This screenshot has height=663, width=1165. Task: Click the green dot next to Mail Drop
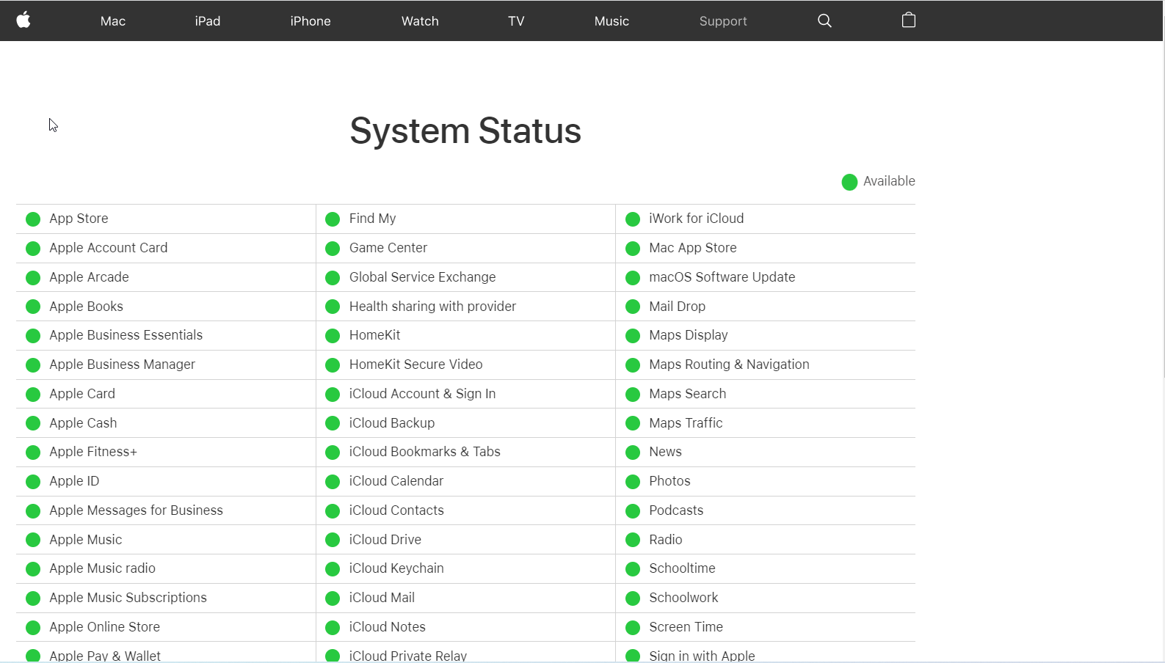point(633,307)
